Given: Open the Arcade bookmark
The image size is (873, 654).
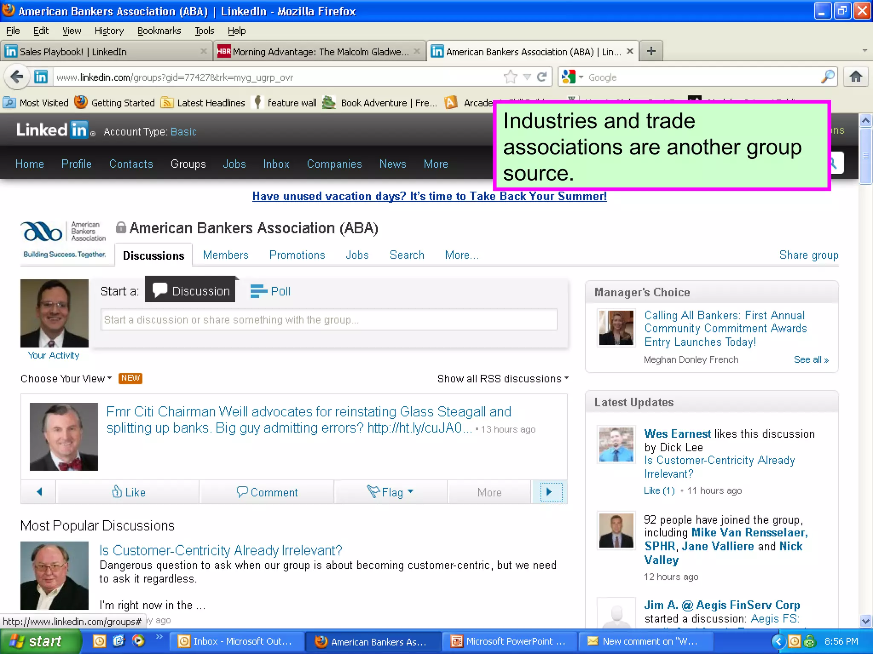Looking at the screenshot, I should point(468,103).
